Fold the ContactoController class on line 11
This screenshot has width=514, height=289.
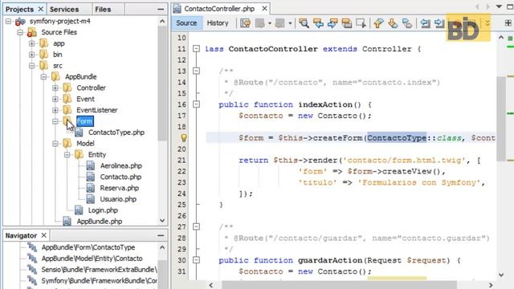(196, 49)
